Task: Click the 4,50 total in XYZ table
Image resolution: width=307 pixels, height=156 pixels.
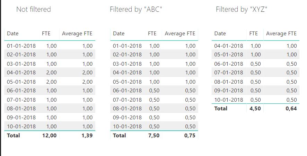Action: (x=255, y=108)
